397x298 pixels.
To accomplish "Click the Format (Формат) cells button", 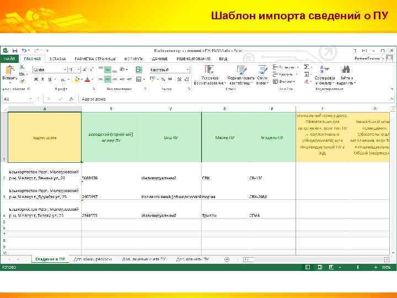I will [285, 82].
